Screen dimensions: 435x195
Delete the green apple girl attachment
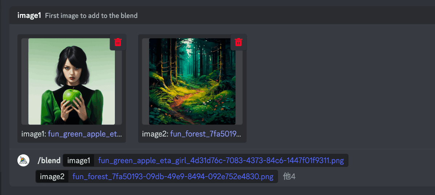point(118,42)
